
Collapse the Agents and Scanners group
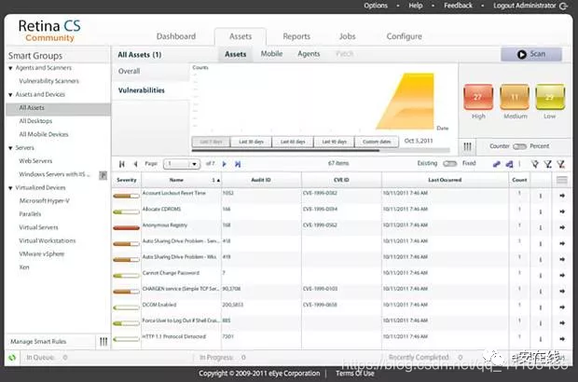coord(10,68)
